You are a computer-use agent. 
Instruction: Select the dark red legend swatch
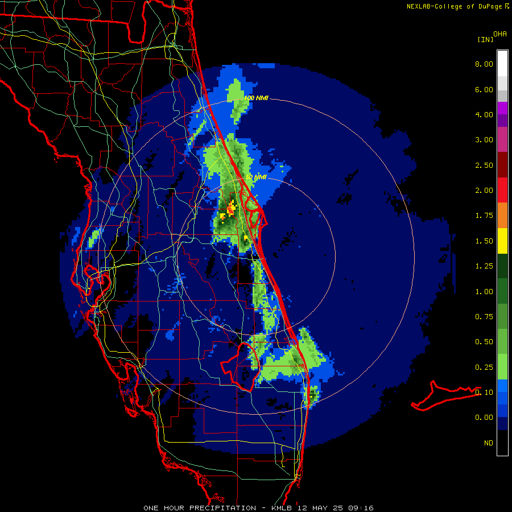point(502,165)
